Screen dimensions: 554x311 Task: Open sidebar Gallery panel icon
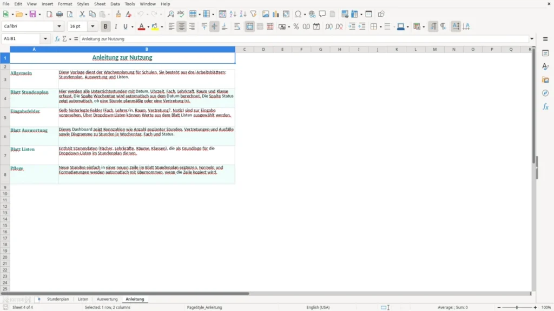click(545, 80)
